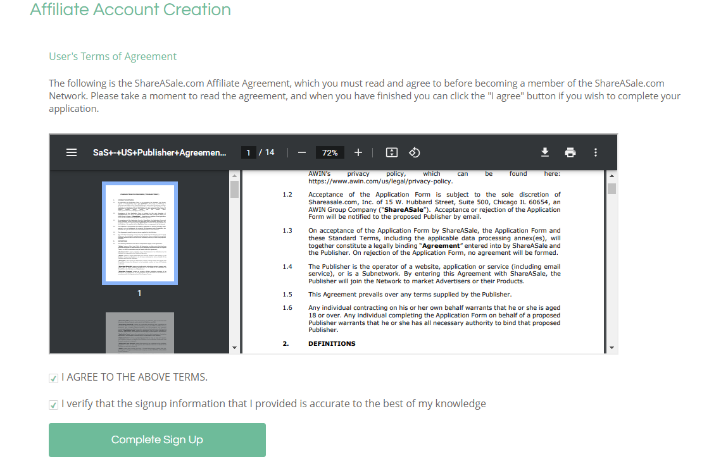
Task: Click the AWIN privacy policy URL
Action: point(380,181)
